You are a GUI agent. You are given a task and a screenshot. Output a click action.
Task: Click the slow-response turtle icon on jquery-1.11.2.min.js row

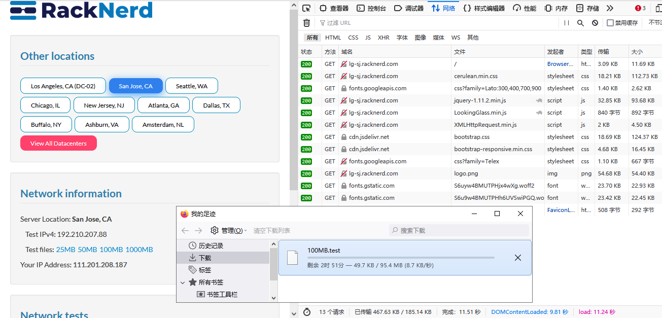coord(539,100)
